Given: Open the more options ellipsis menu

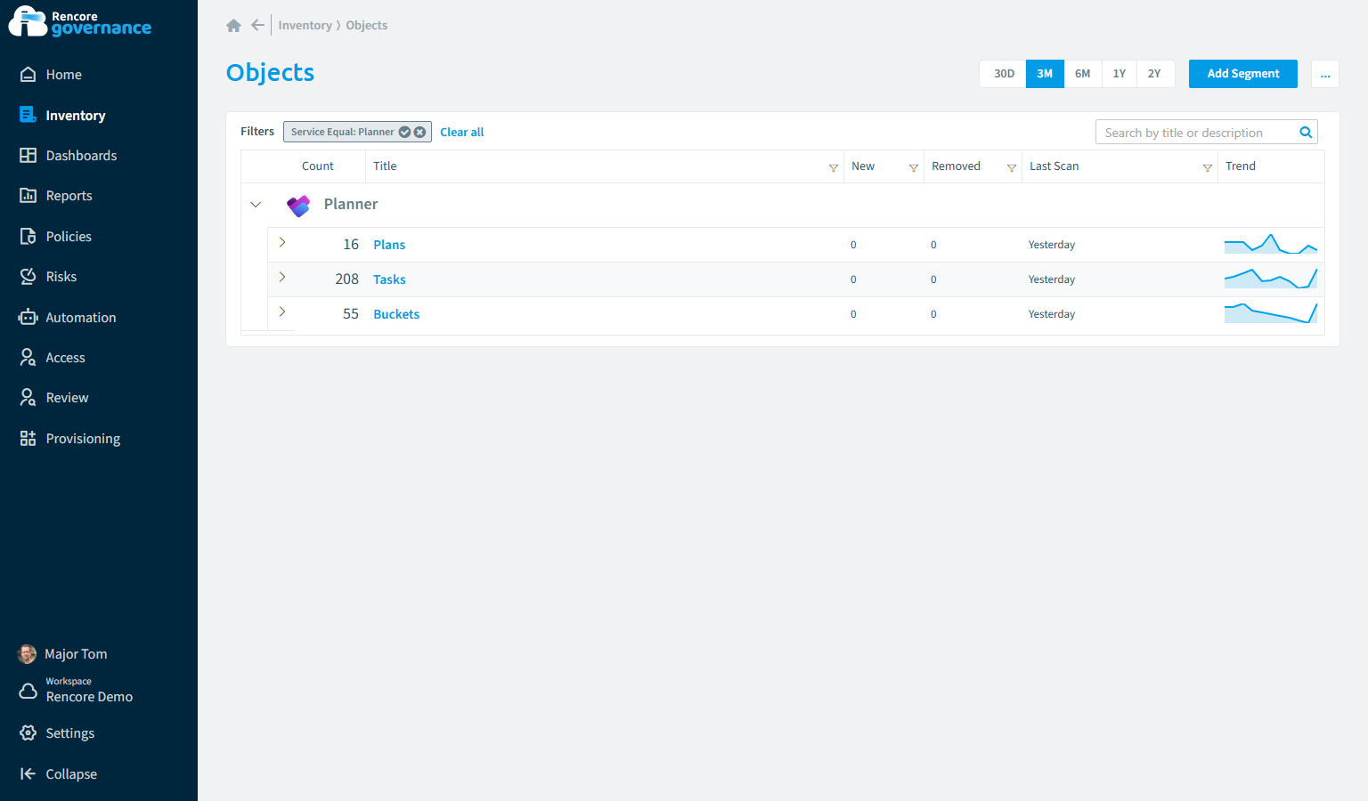Looking at the screenshot, I should (x=1325, y=74).
